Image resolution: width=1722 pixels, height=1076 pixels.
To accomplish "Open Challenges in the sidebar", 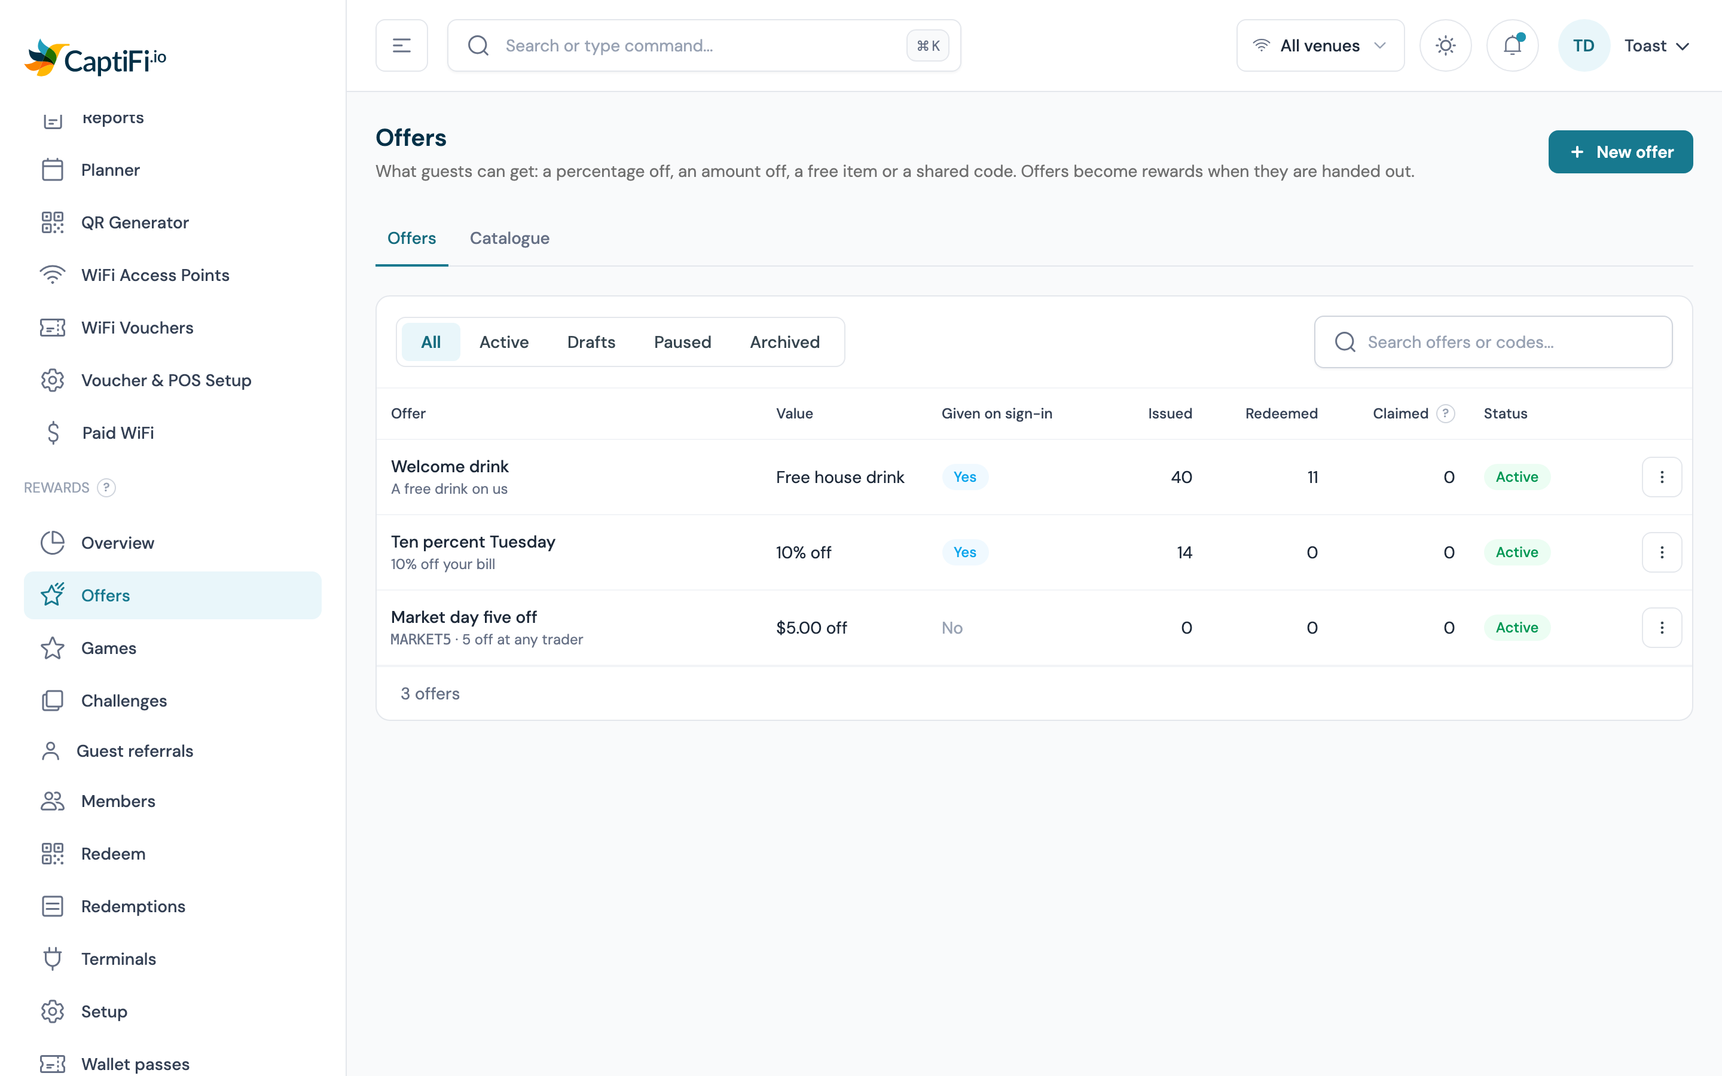I will click(172, 701).
